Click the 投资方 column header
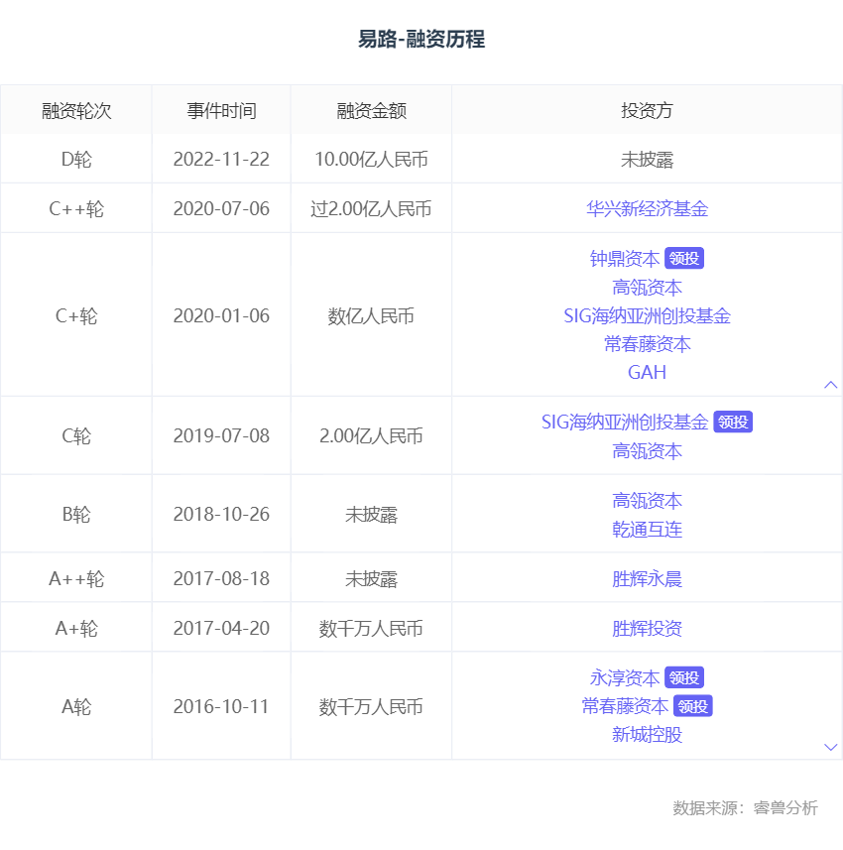 point(647,111)
